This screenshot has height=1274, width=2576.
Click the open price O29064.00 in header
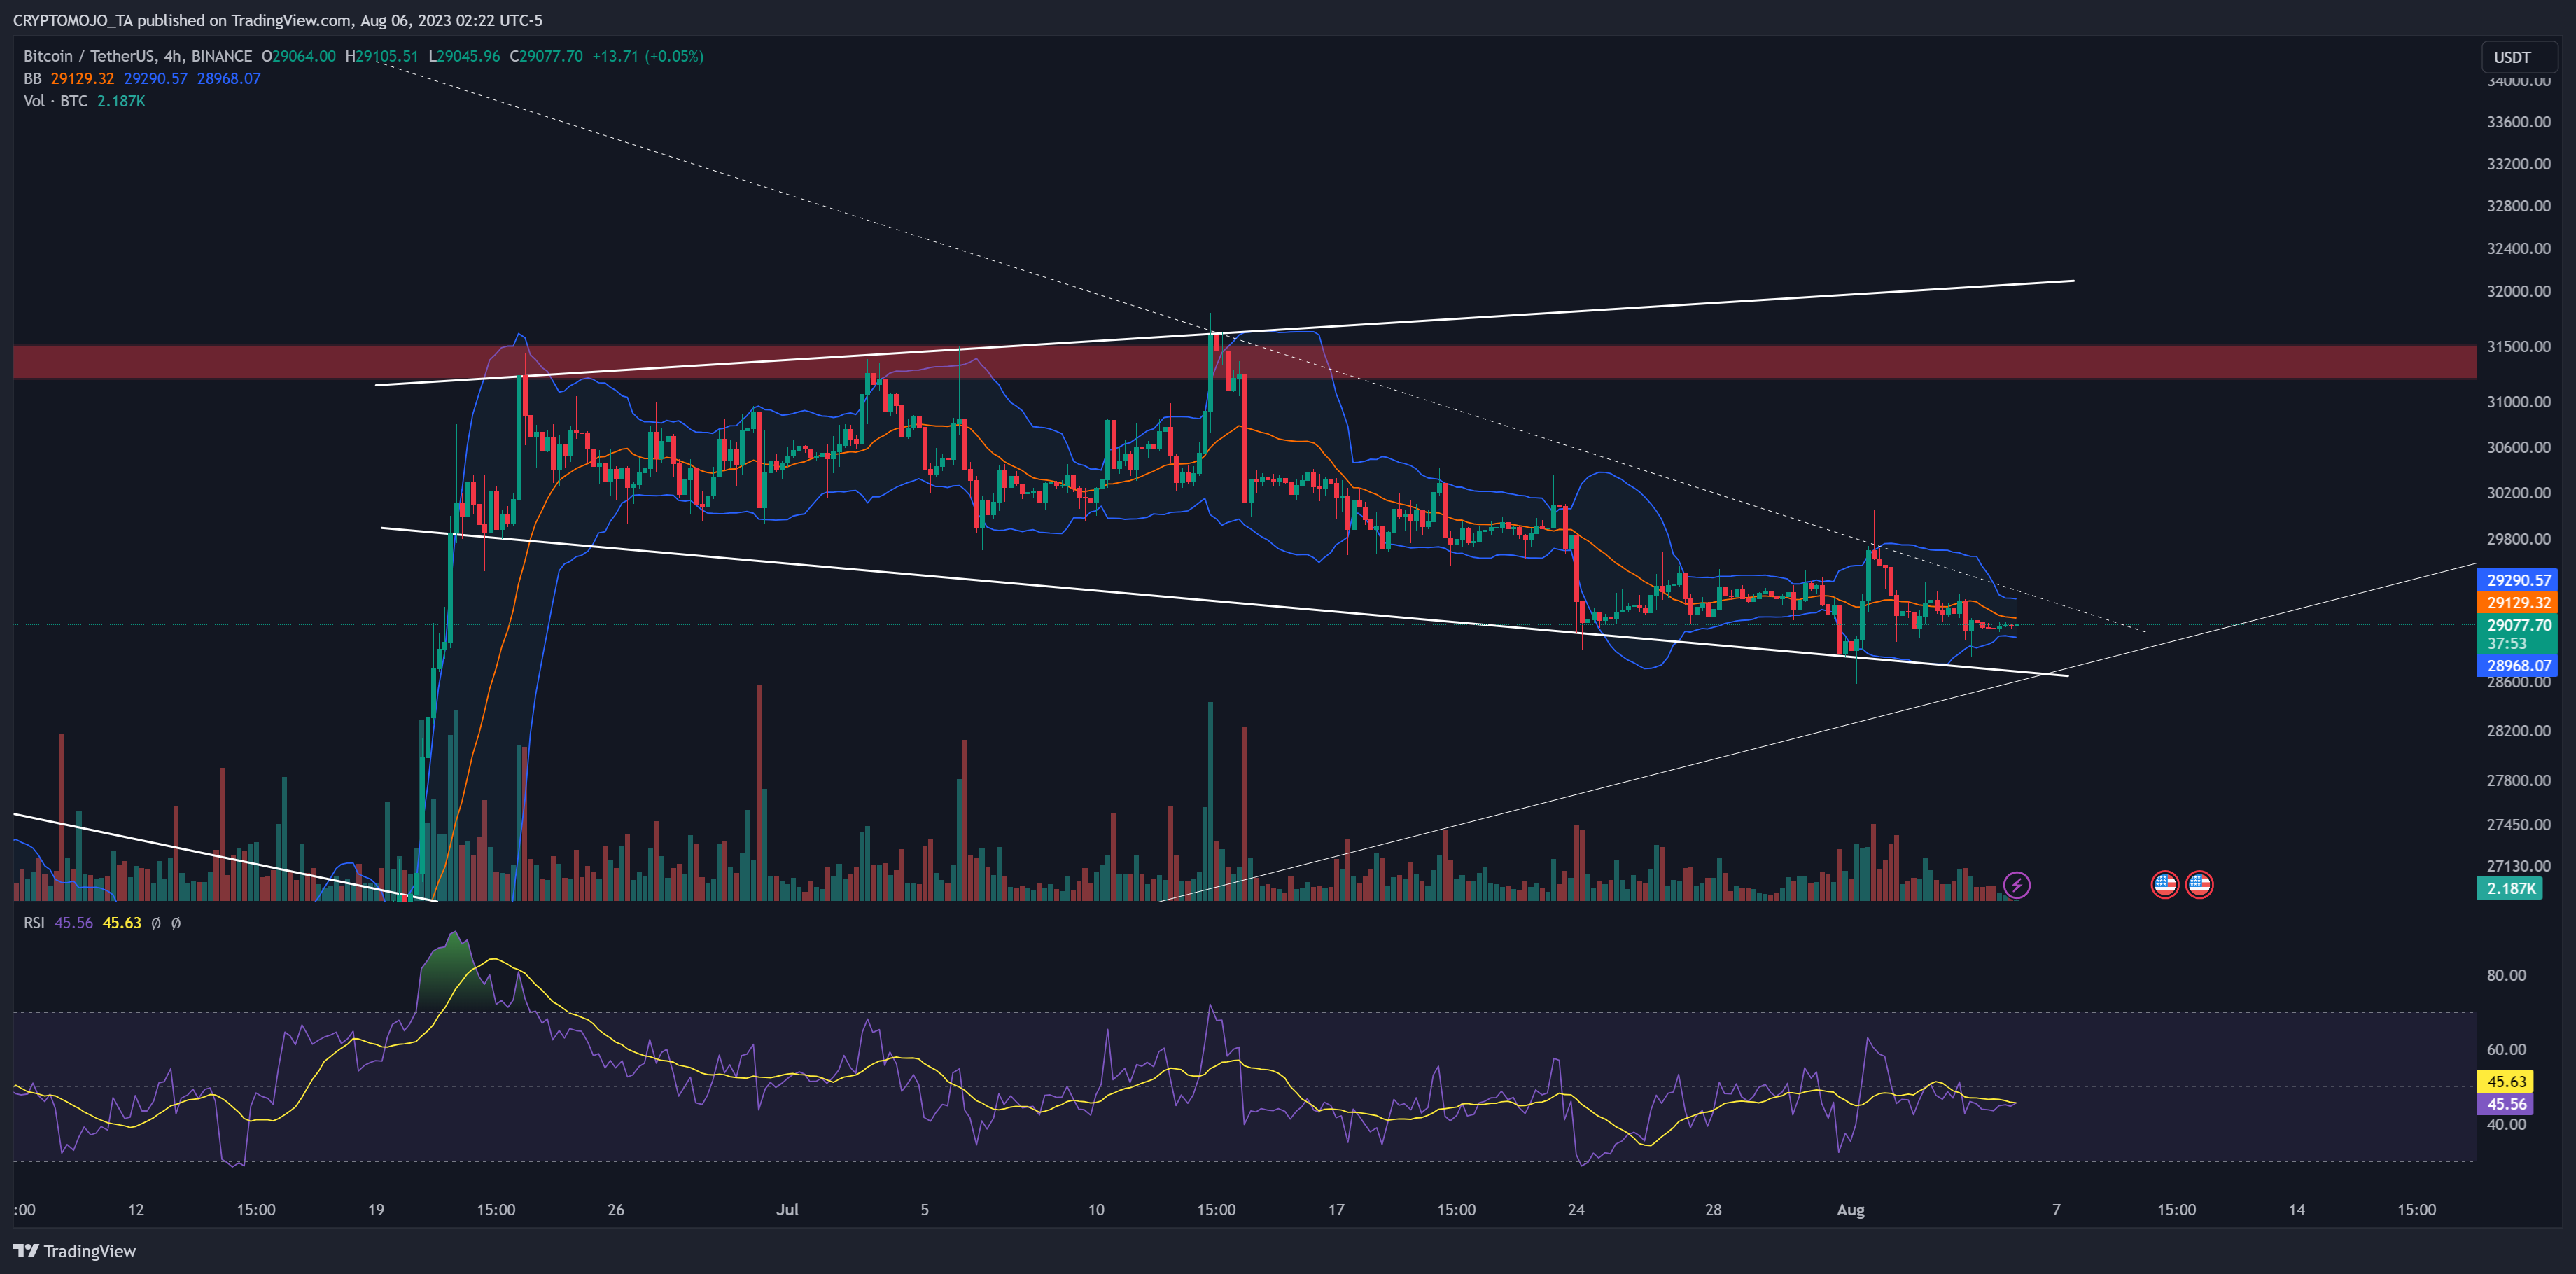click(298, 56)
